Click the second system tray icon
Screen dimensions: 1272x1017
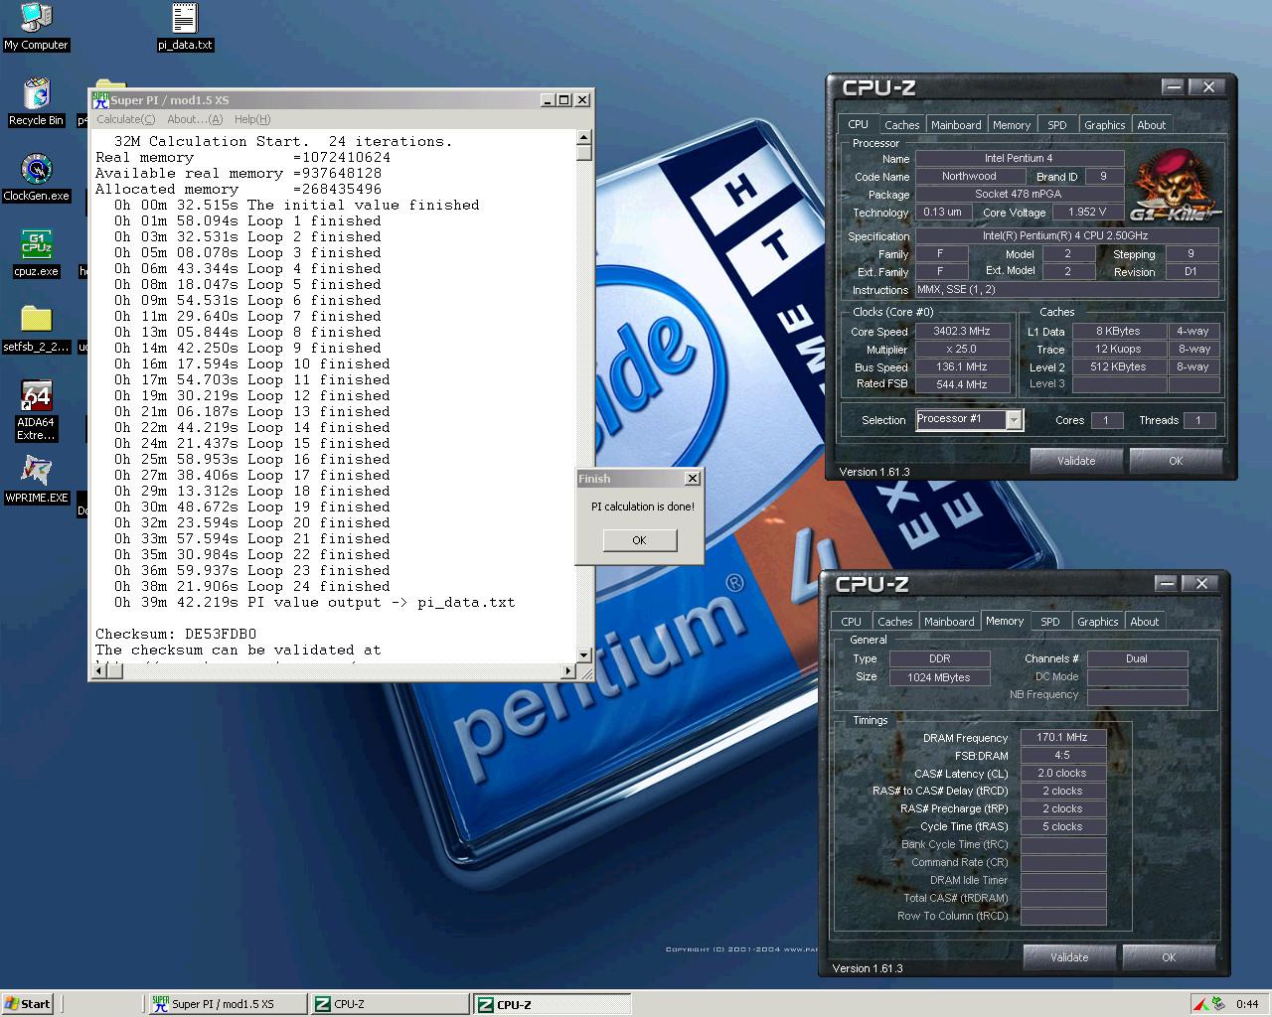1218,1004
